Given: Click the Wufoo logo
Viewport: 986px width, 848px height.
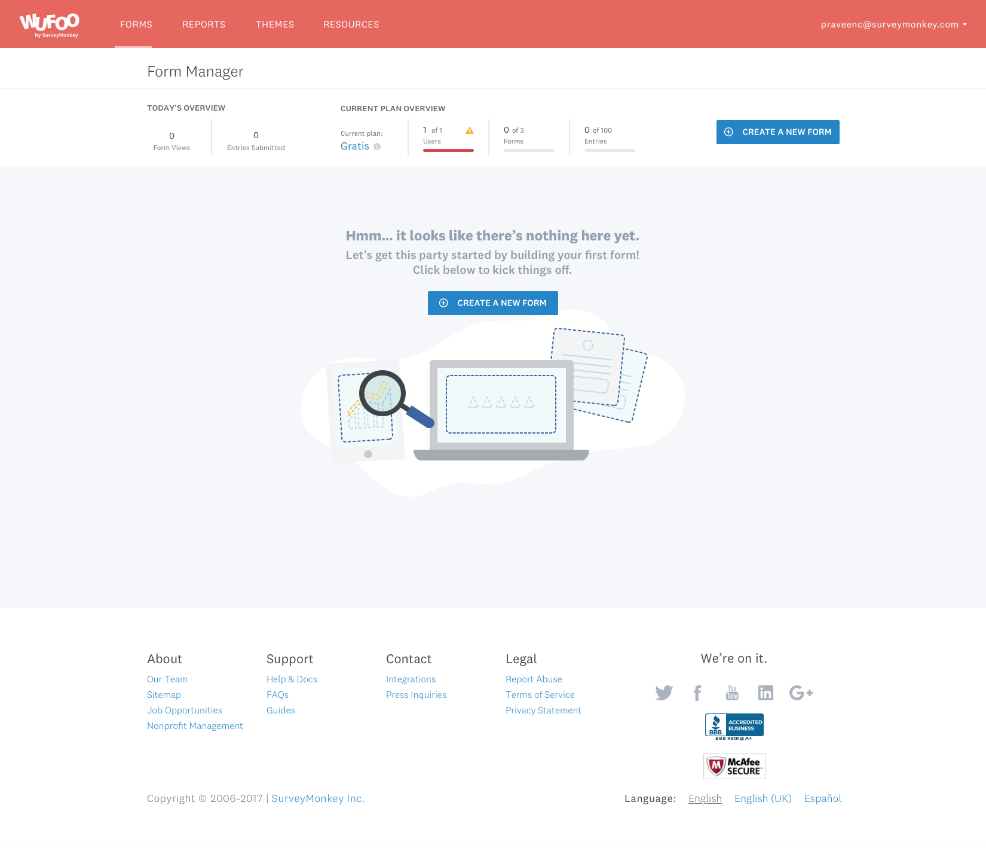Looking at the screenshot, I should 49,23.
